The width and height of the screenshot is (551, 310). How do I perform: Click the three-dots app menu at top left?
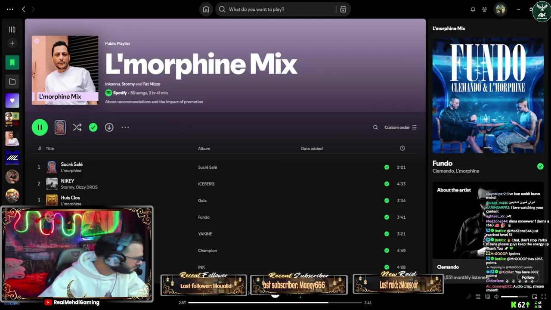tap(10, 9)
